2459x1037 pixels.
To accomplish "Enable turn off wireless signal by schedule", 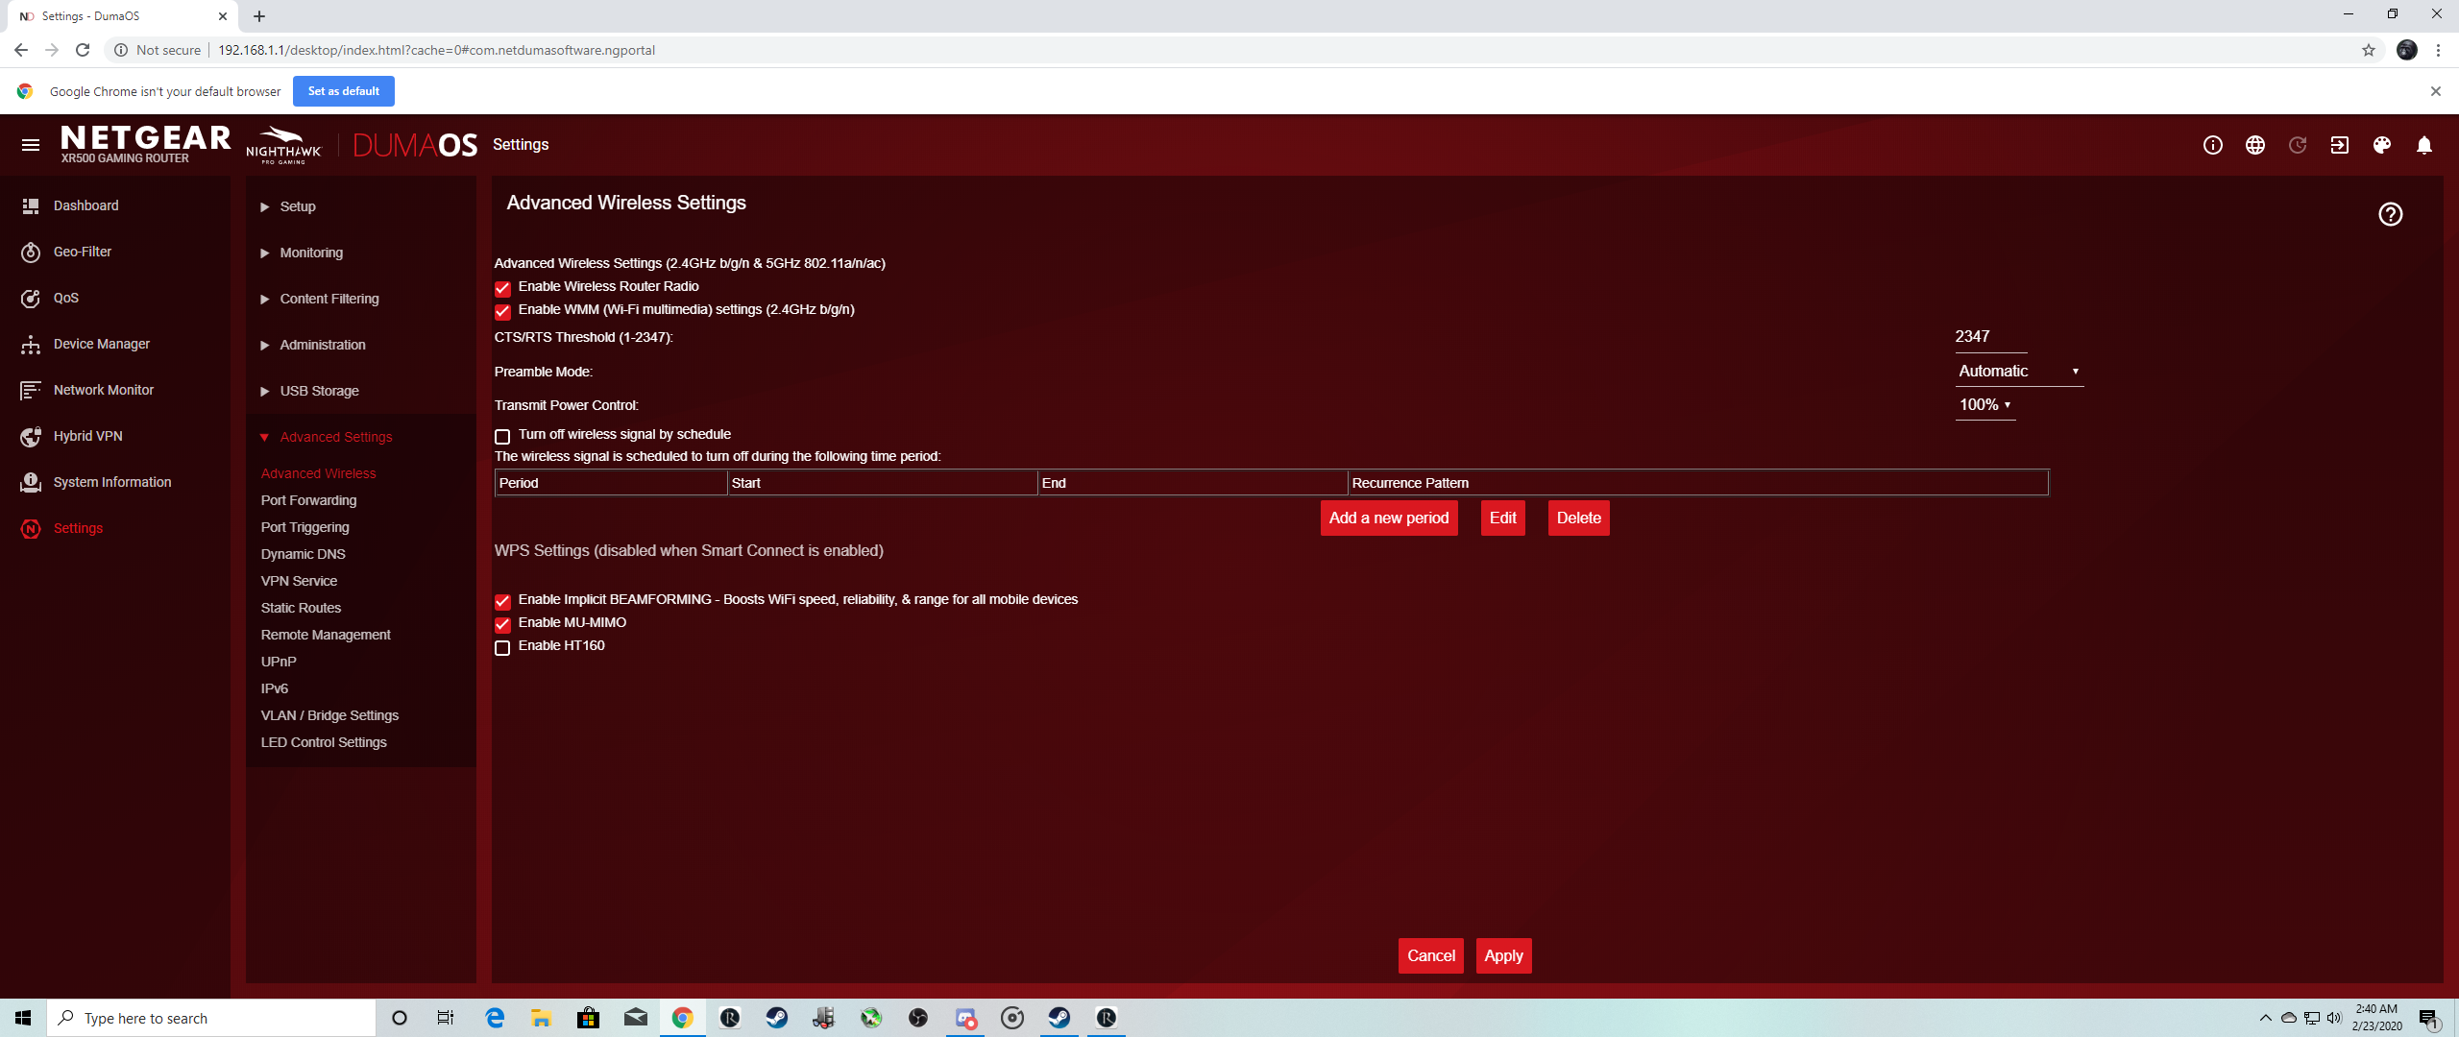I will pyautogui.click(x=502, y=436).
